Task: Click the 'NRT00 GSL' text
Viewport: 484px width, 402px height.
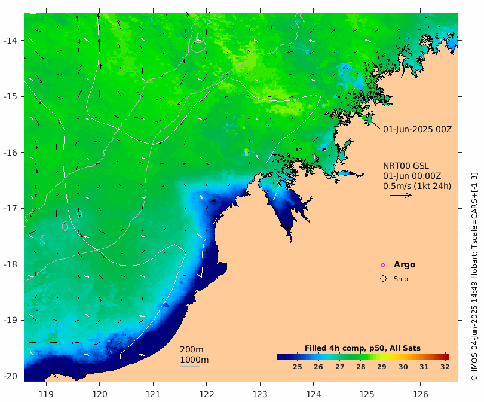Action: click(406, 166)
